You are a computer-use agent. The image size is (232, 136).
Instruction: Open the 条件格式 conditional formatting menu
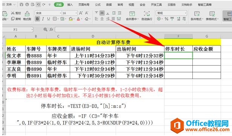(197, 16)
